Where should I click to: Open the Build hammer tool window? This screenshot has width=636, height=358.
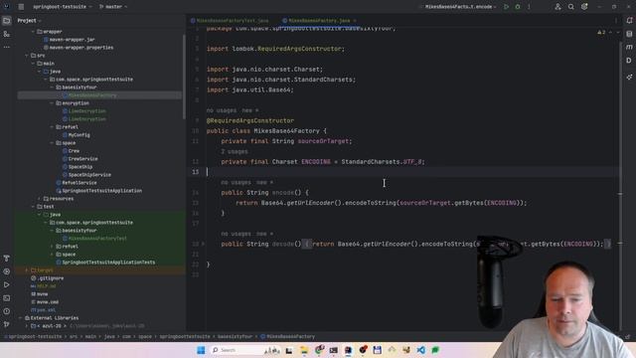pyautogui.click(x=7, y=259)
